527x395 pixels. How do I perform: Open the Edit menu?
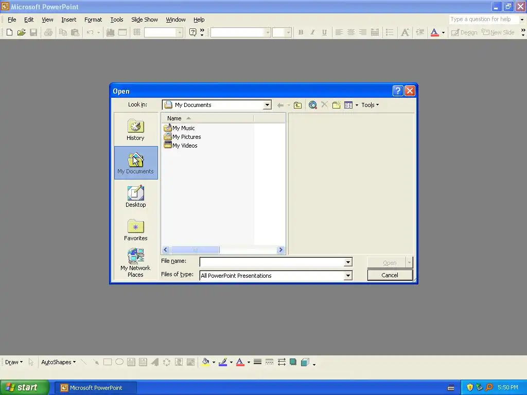[x=29, y=20]
